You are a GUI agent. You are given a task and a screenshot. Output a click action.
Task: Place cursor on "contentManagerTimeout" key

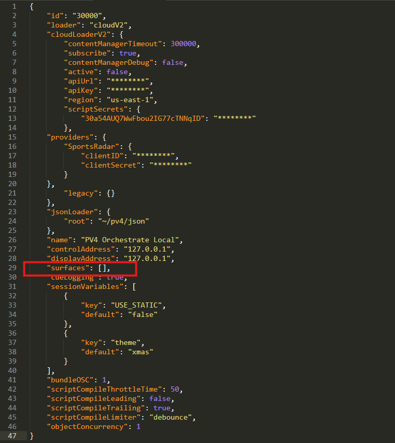pyautogui.click(x=112, y=44)
